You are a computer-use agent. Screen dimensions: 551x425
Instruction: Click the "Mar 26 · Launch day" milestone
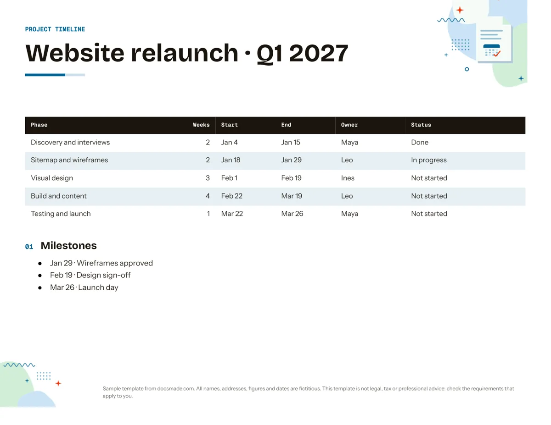coord(84,288)
